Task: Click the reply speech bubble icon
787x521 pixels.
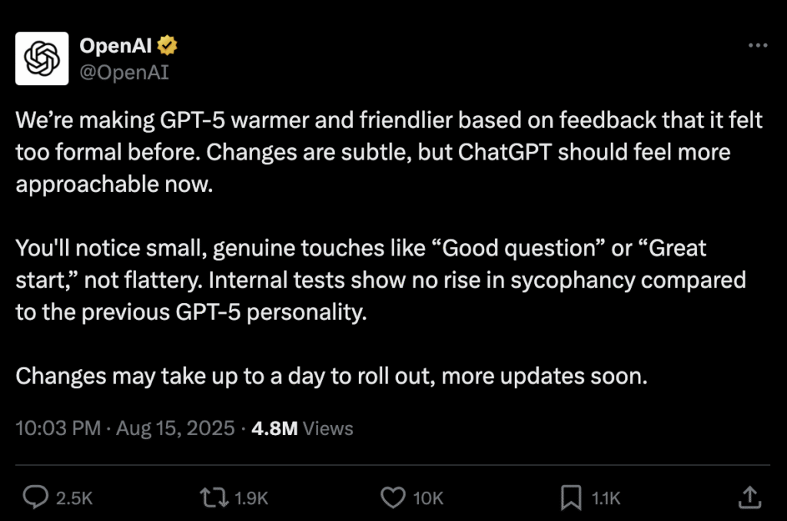Action: [35, 497]
